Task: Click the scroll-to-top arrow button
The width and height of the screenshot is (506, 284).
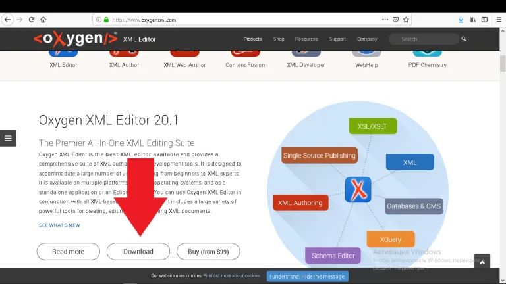Action: (482, 262)
